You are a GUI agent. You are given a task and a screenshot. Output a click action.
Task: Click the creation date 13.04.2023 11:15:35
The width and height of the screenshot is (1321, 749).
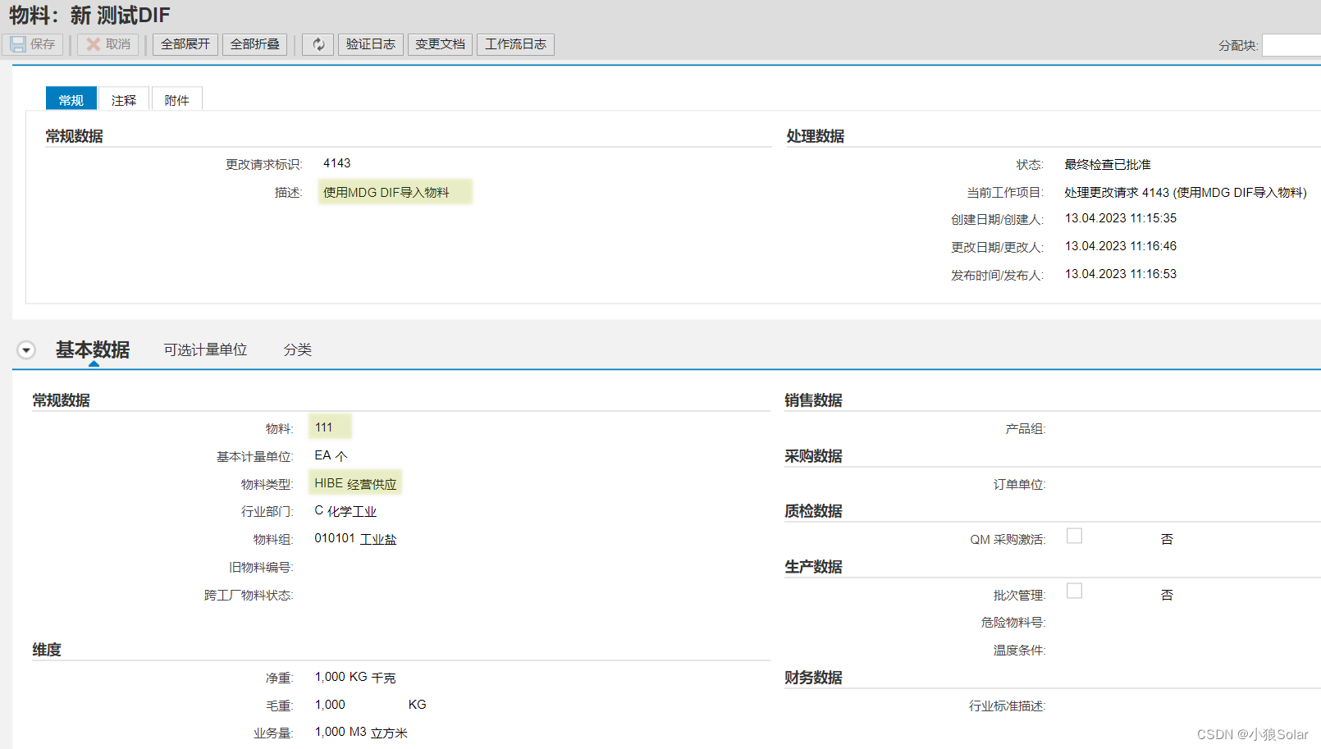[1121, 218]
